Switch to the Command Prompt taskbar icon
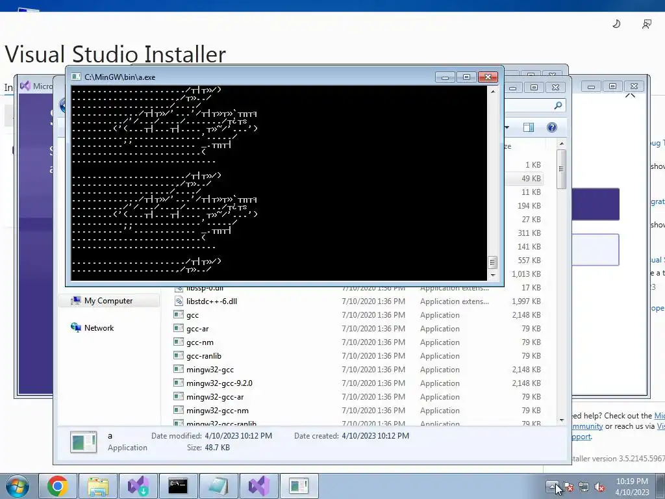 [178, 486]
